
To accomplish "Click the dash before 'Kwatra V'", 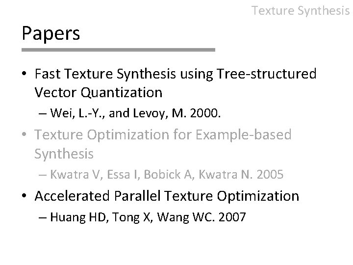I will coord(42,175).
